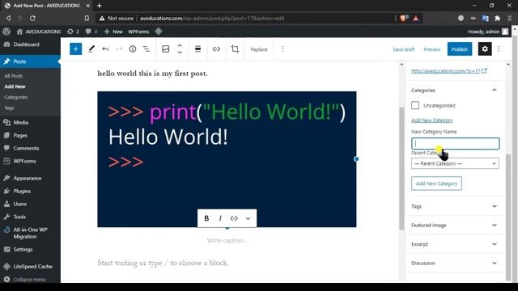Open the block options three-dot menu
This screenshot has width=518, height=291.
pos(282,49)
